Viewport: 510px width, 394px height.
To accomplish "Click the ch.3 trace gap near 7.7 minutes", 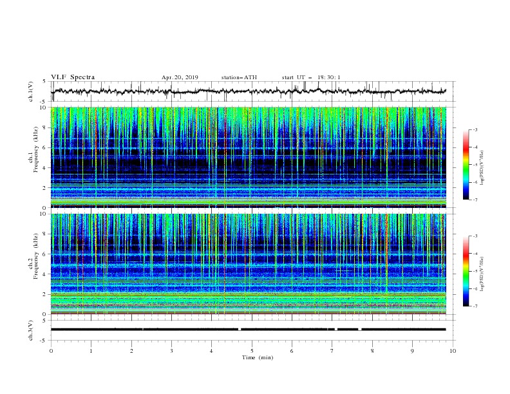I will pyautogui.click(x=360, y=330).
